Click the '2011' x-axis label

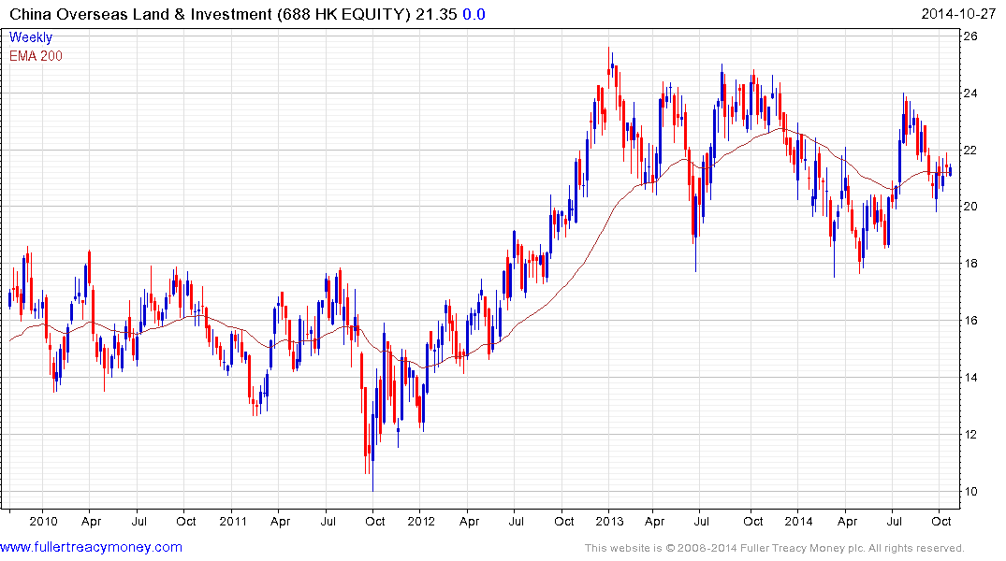(233, 521)
